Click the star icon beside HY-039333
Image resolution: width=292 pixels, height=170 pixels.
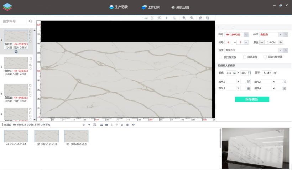pos(30,68)
